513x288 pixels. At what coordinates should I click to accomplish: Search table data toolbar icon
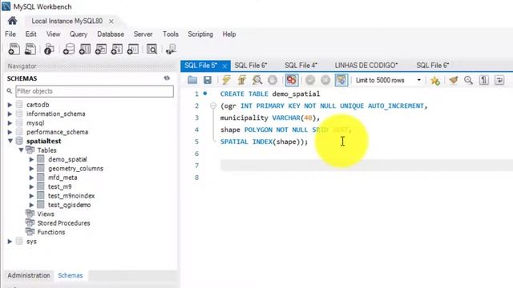pyautogui.click(x=151, y=49)
